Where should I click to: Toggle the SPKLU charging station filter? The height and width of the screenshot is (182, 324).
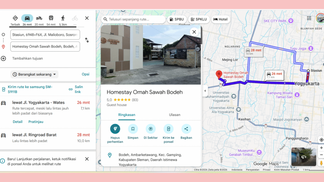(x=198, y=19)
